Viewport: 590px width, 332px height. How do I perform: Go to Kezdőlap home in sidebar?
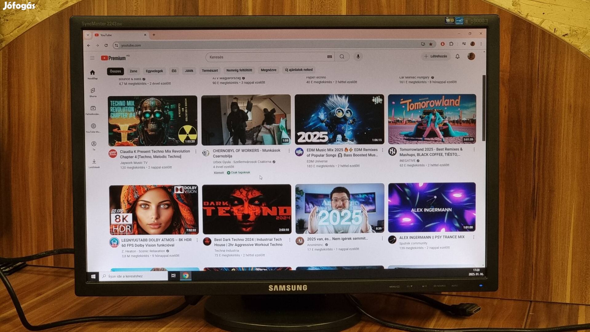[92, 74]
